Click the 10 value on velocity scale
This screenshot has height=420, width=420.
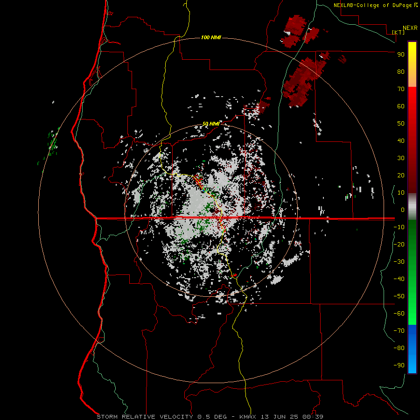[401, 193]
